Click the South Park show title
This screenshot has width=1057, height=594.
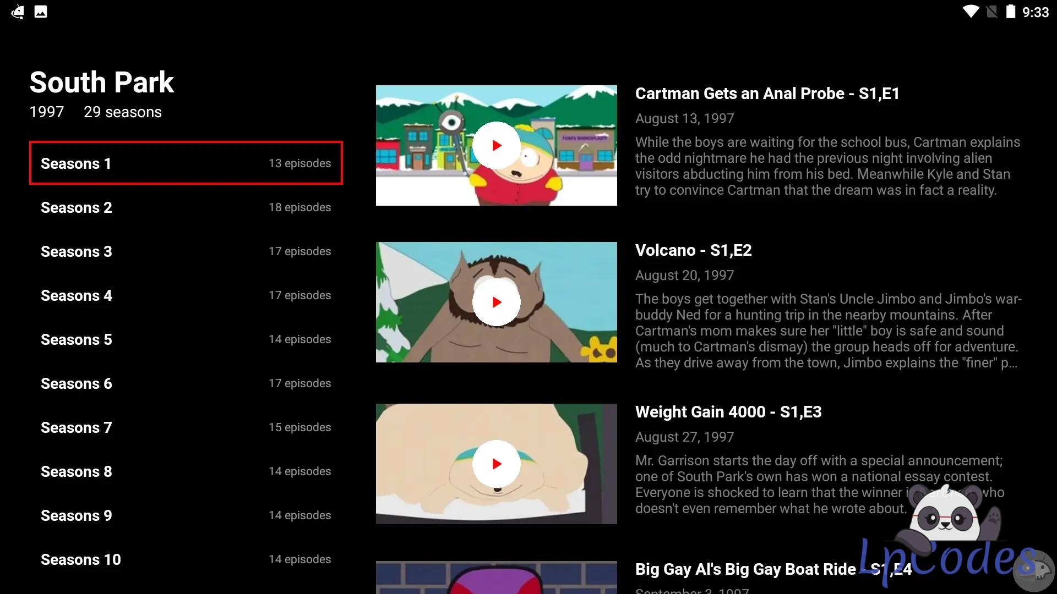click(x=102, y=82)
